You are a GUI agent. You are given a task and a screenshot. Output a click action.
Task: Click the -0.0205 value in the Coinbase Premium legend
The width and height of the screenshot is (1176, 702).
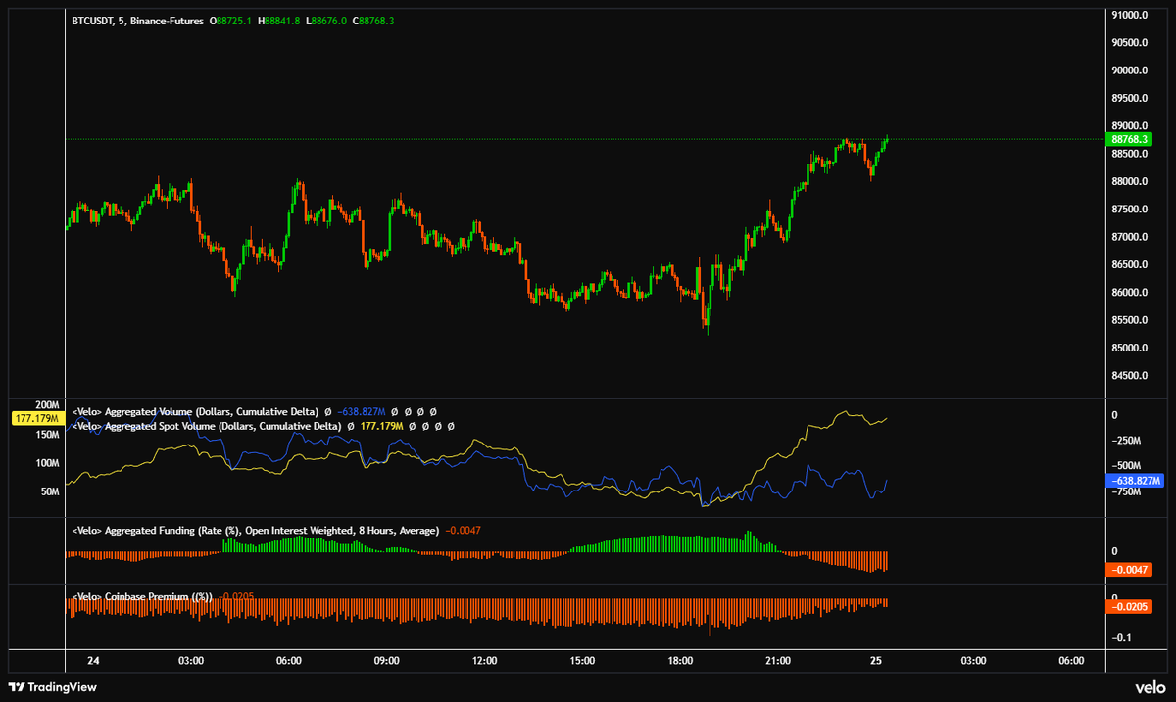(x=235, y=595)
